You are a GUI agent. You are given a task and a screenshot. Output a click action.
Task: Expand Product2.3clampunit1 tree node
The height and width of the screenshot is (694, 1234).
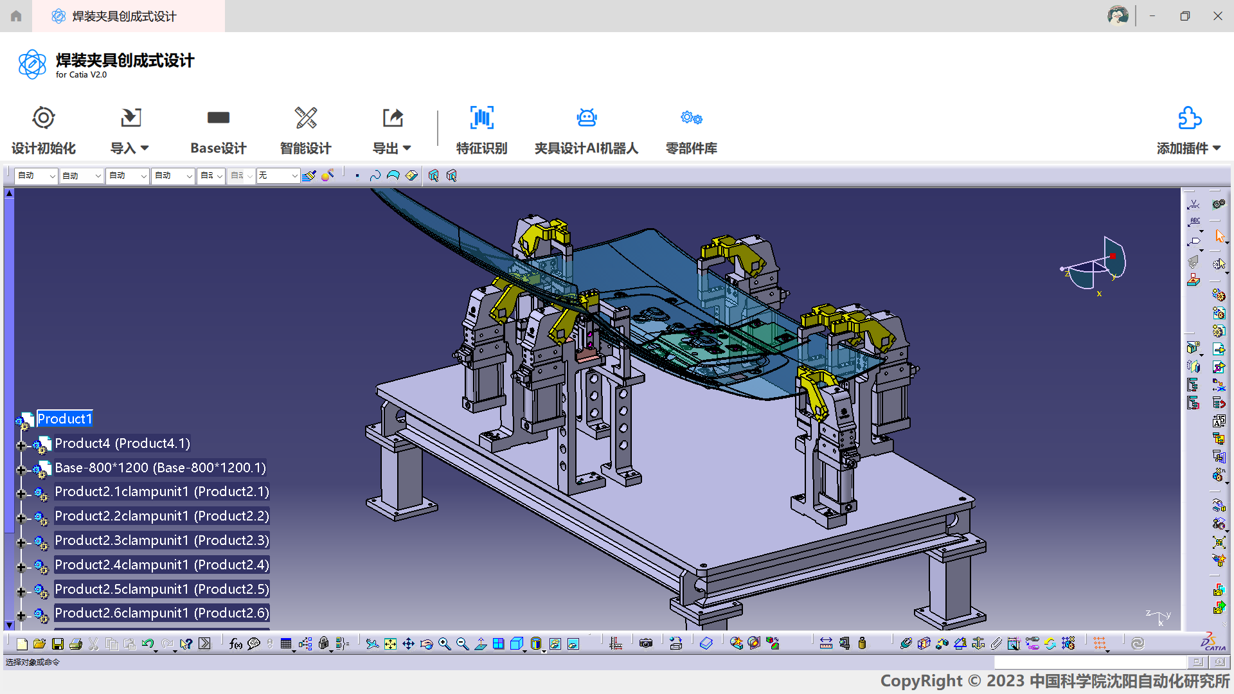21,542
